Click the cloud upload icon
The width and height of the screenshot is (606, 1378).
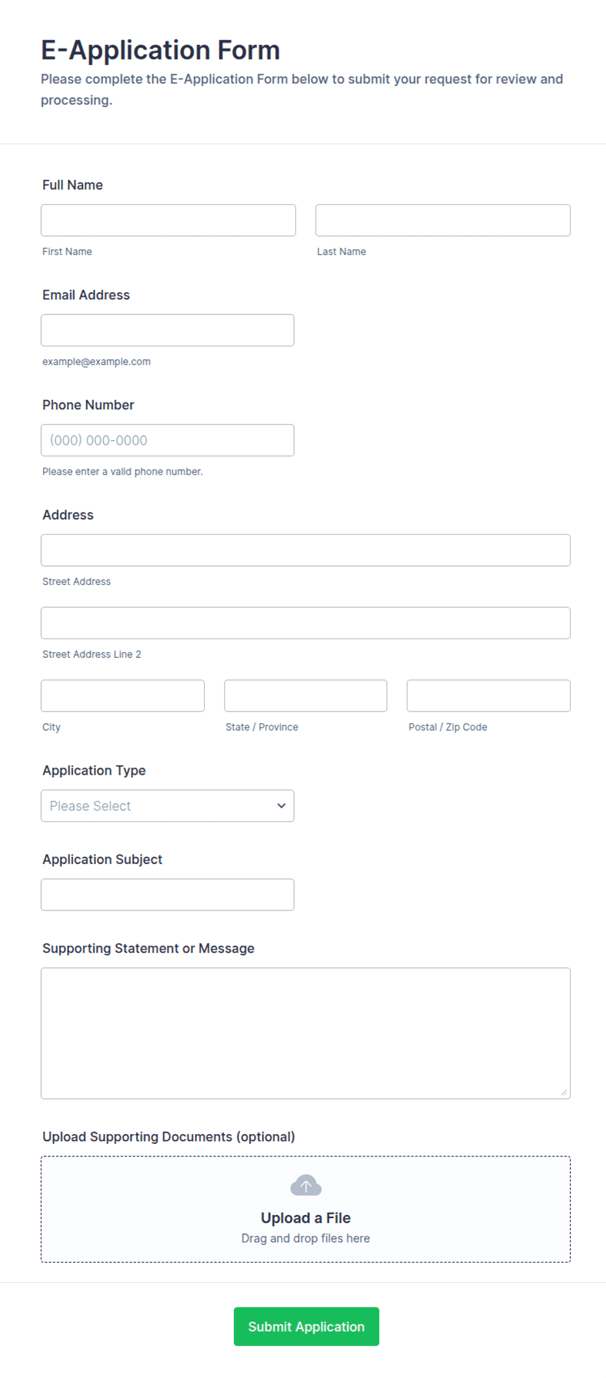click(306, 1185)
